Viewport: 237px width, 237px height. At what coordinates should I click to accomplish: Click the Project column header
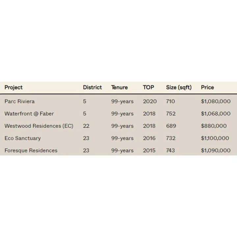(13, 87)
